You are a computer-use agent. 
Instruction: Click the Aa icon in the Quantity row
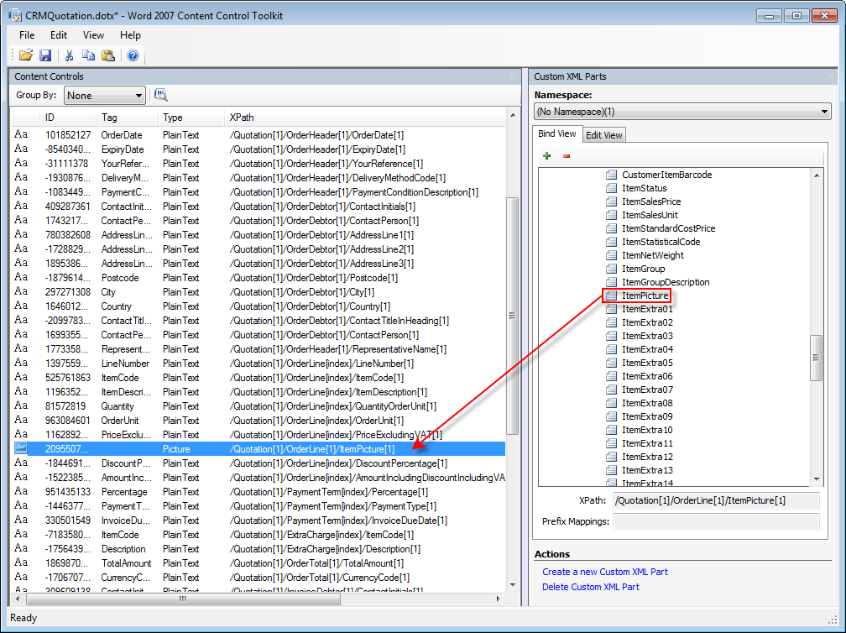click(21, 405)
